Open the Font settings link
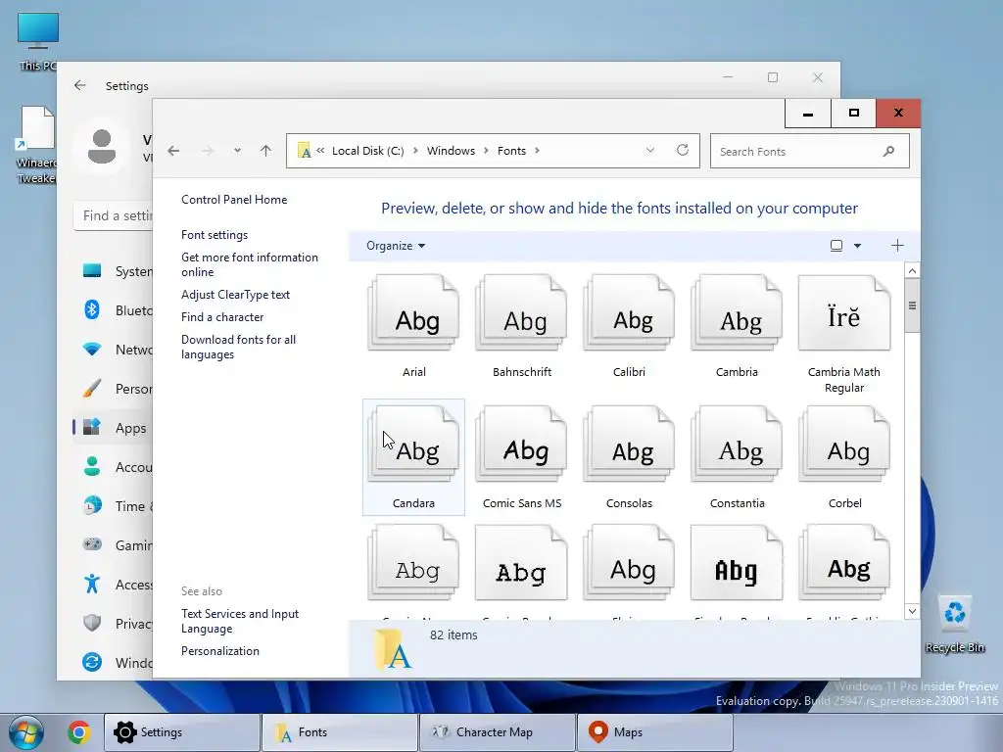This screenshot has height=752, width=1003. tap(215, 235)
